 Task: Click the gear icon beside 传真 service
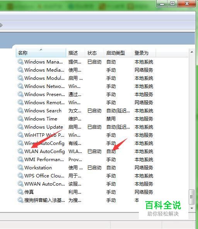pos(20,192)
